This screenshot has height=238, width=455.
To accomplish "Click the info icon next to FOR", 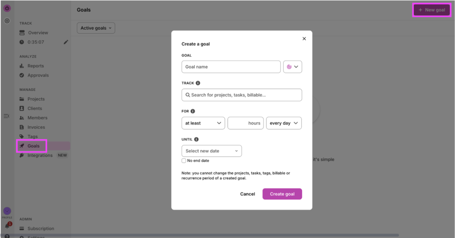I will click(193, 111).
